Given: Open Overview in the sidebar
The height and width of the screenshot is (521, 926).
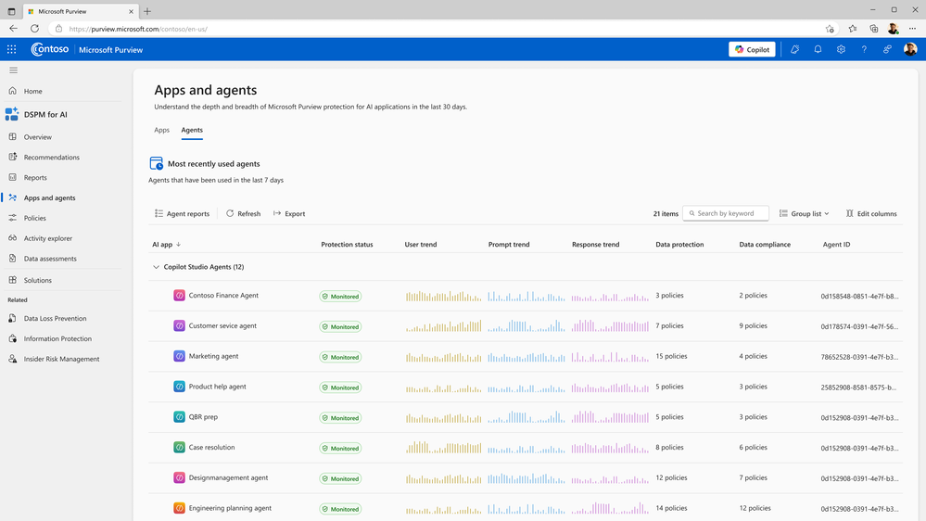Looking at the screenshot, I should pos(38,137).
